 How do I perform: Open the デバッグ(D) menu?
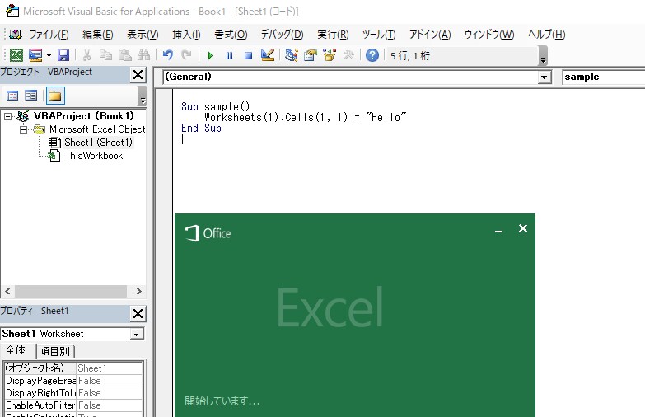[283, 35]
